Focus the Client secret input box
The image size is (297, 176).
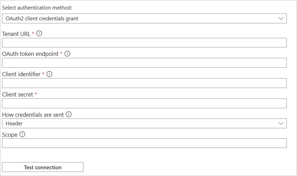144,104
